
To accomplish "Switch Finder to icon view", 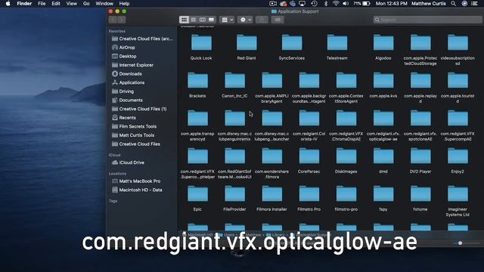I will click(x=184, y=20).
